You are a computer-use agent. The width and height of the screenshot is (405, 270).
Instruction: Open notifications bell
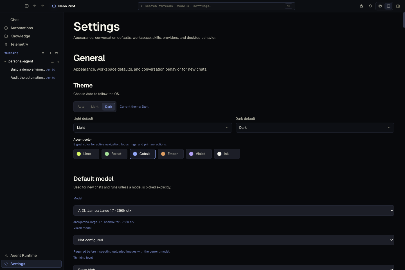point(370,6)
